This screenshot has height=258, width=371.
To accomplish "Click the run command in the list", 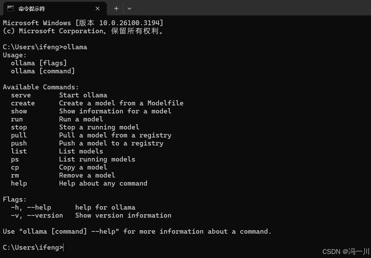I will coord(17,119).
